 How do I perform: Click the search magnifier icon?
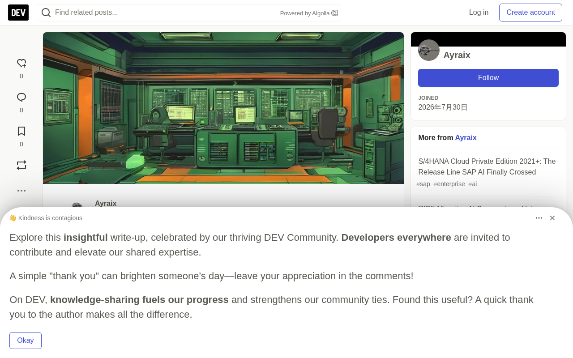pos(46,13)
